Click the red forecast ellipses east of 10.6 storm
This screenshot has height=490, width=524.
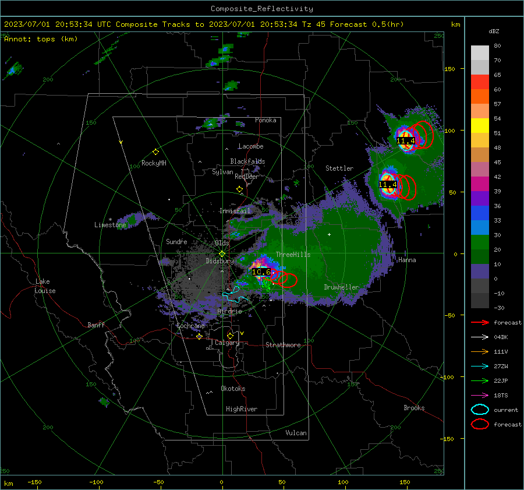[x=282, y=277]
